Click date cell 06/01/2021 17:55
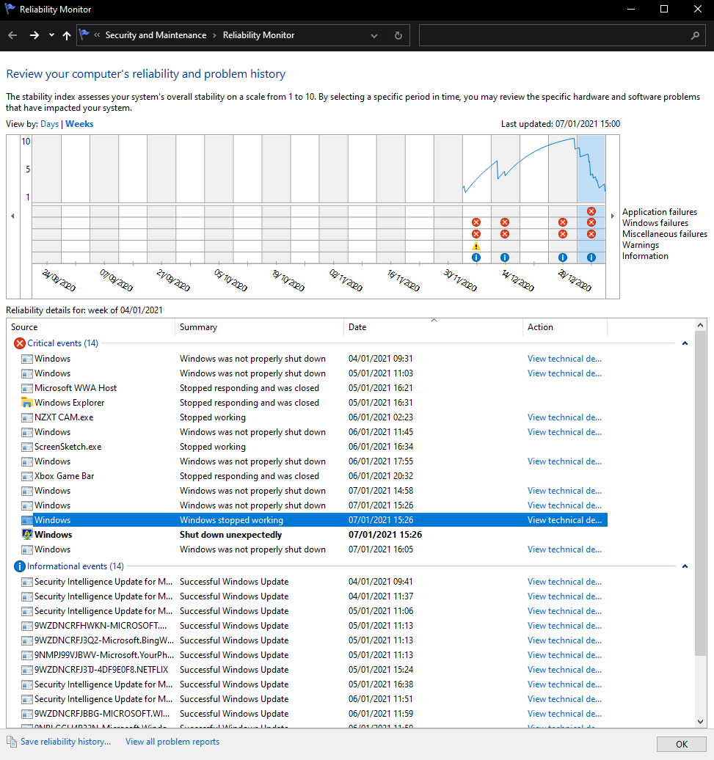Viewport: 714px width, 760px height. click(x=381, y=461)
